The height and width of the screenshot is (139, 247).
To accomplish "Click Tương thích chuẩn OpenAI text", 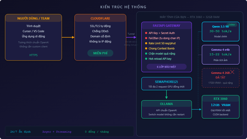I will pyautogui.click(x=33, y=42).
